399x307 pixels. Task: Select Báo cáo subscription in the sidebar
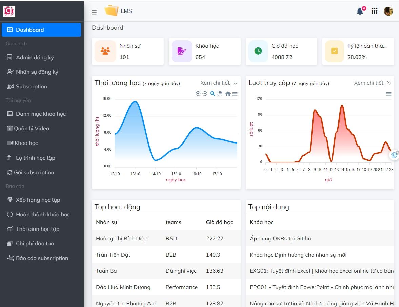coord(42,258)
